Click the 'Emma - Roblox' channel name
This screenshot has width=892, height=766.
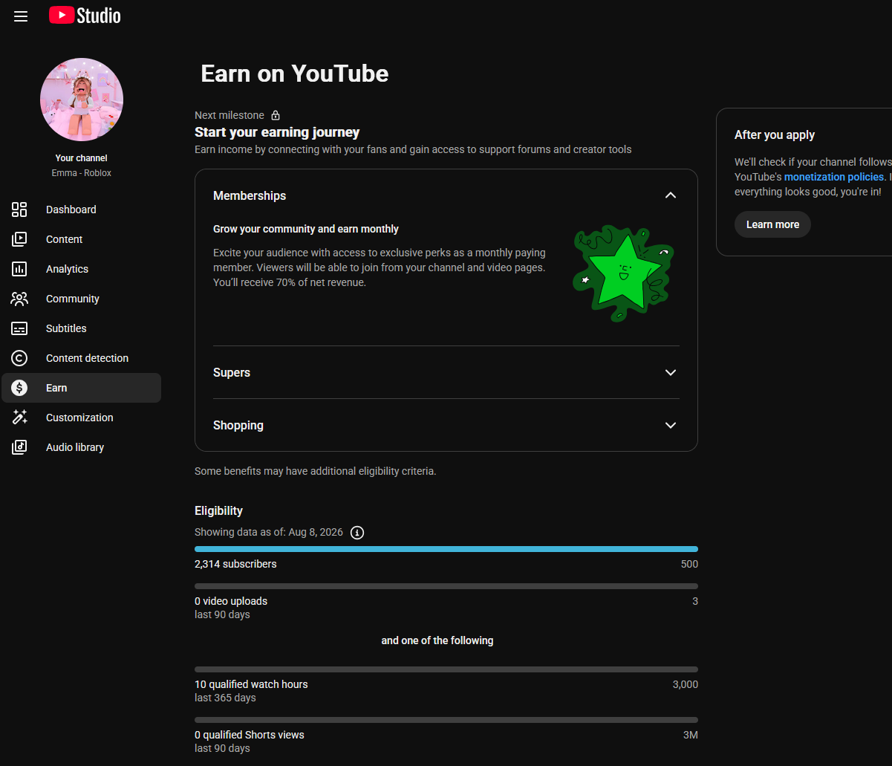(x=82, y=173)
